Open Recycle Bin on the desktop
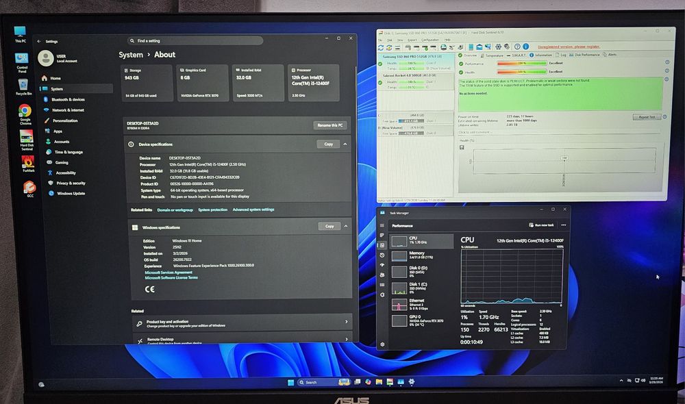Image resolution: width=685 pixels, height=404 pixels. point(23,87)
